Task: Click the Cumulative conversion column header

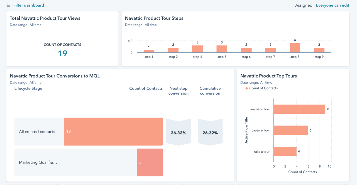Action: tap(210, 91)
